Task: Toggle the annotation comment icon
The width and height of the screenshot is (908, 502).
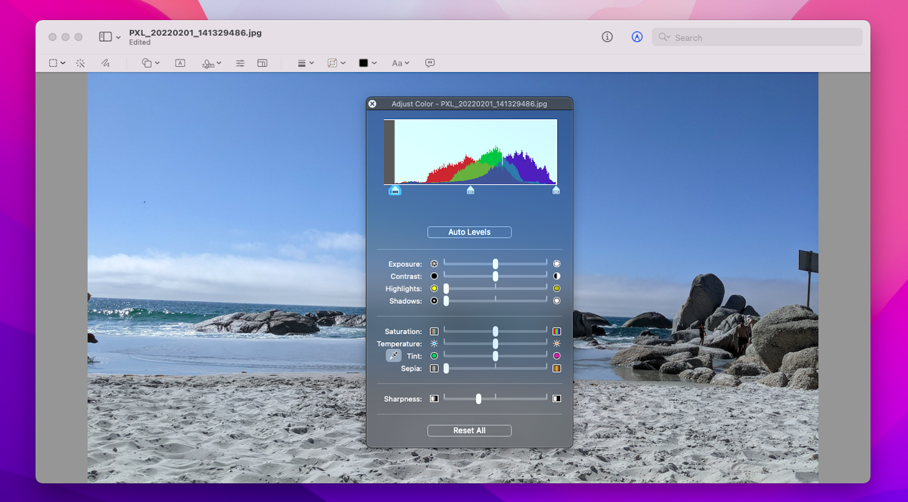Action: point(430,63)
